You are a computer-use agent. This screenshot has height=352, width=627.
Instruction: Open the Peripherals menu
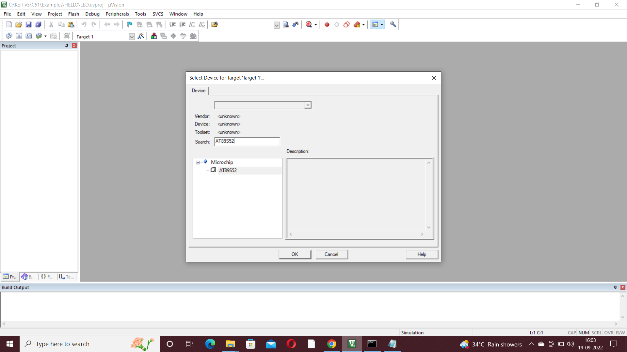[x=117, y=14]
